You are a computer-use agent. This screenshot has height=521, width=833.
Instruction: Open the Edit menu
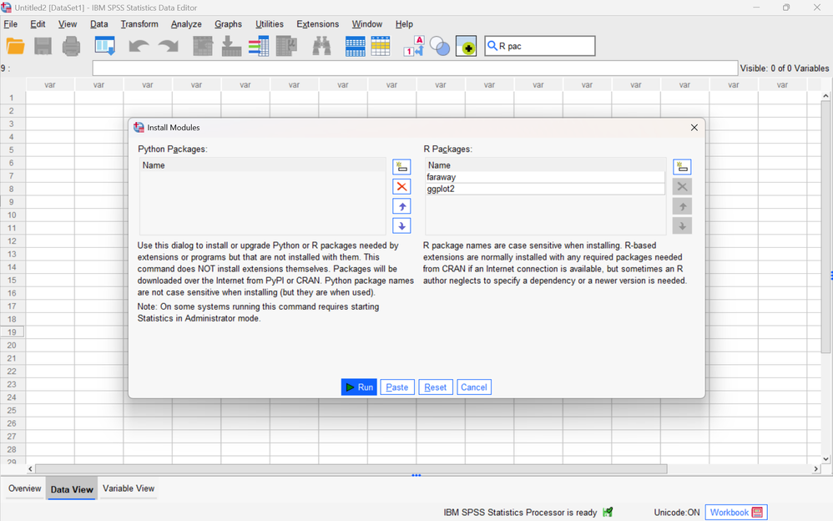click(x=38, y=24)
